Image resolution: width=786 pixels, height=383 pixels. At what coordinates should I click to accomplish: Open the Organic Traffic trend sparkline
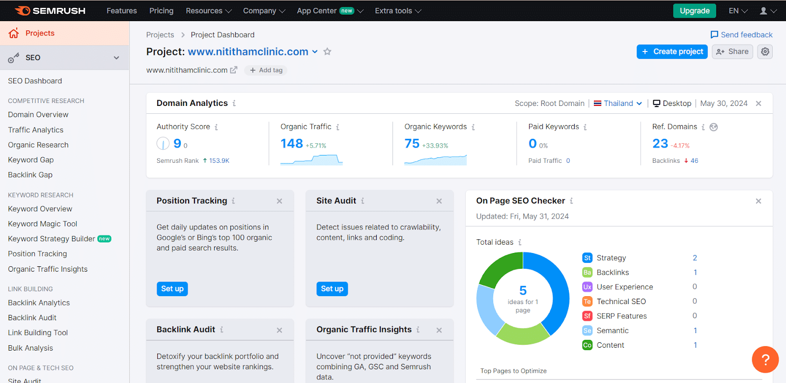311,160
